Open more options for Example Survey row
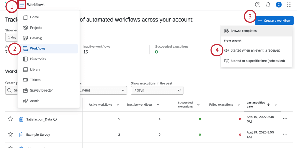Viewport: 297px width, 148px height. pos(285,134)
